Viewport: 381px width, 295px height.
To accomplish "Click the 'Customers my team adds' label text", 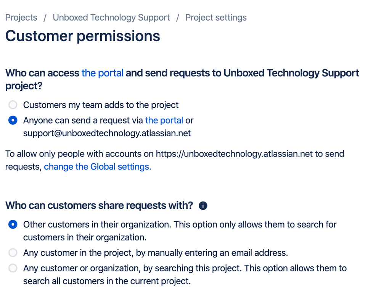I will click(x=101, y=105).
